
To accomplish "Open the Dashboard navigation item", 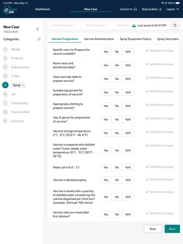I will pyautogui.click(x=42, y=9).
